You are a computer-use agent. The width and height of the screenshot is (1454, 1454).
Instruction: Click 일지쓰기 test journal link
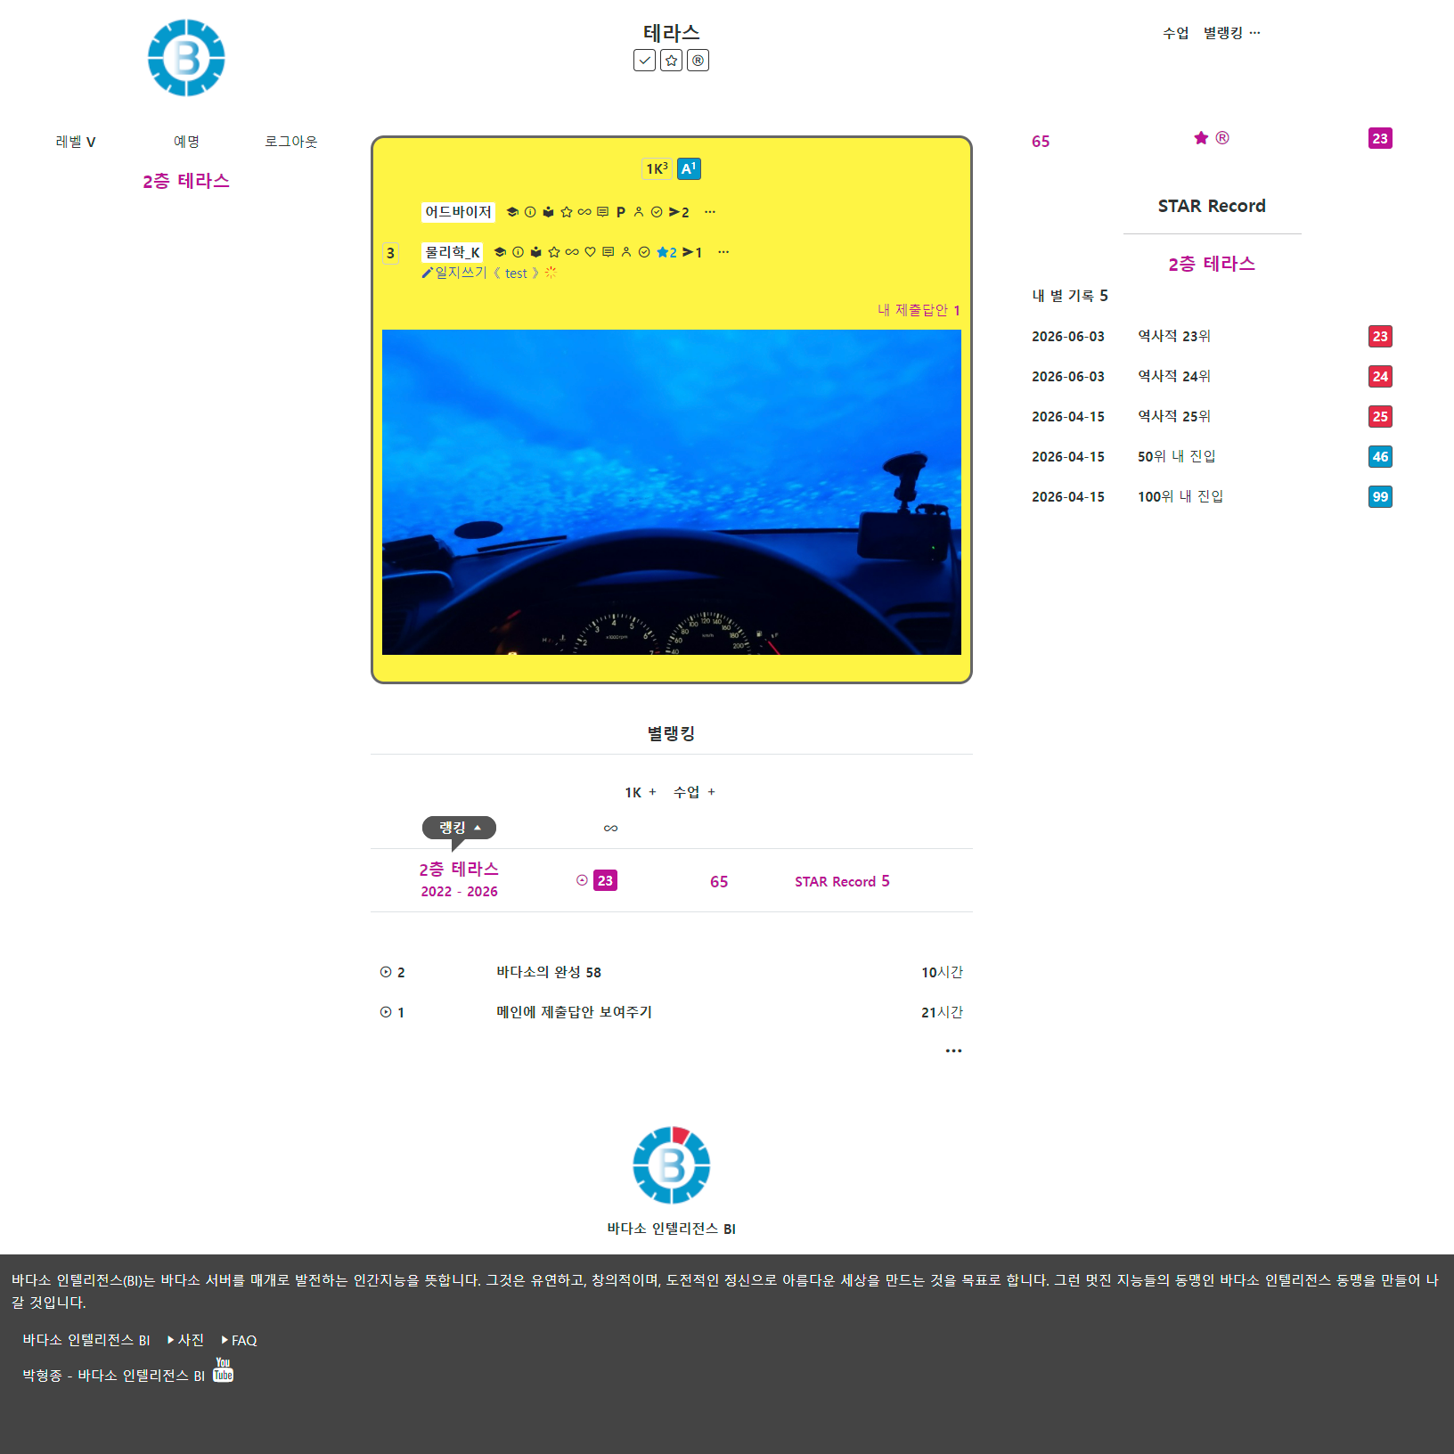click(x=488, y=273)
